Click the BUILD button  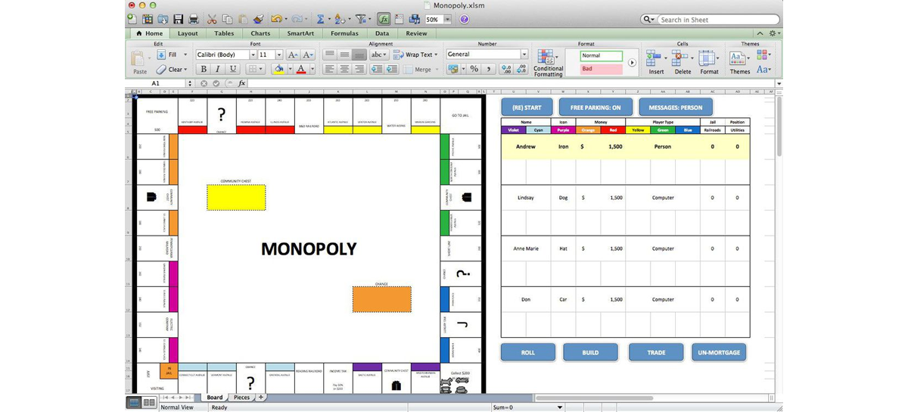pos(590,352)
